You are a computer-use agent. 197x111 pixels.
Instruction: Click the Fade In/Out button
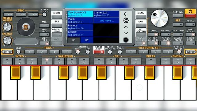pyautogui.click(x=120, y=52)
